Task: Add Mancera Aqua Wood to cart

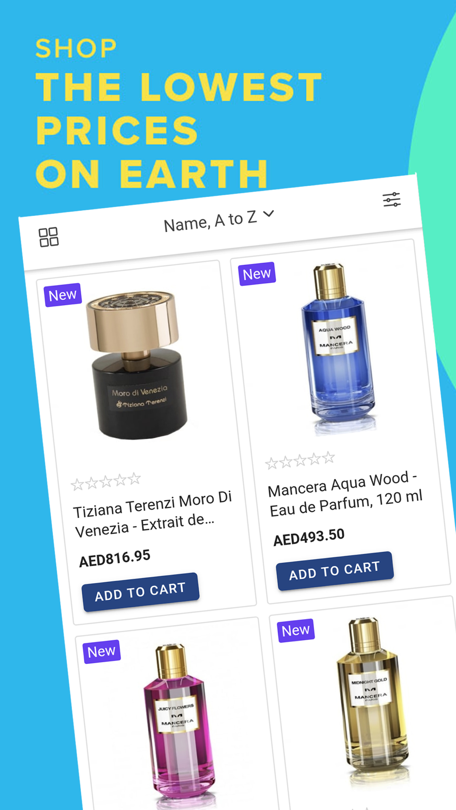Action: point(335,570)
